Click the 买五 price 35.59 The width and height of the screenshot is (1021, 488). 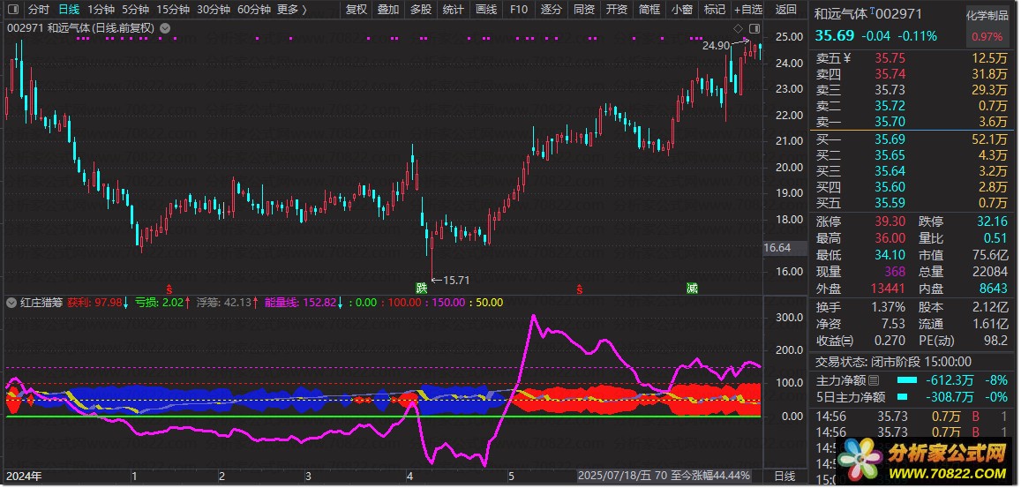[x=890, y=203]
